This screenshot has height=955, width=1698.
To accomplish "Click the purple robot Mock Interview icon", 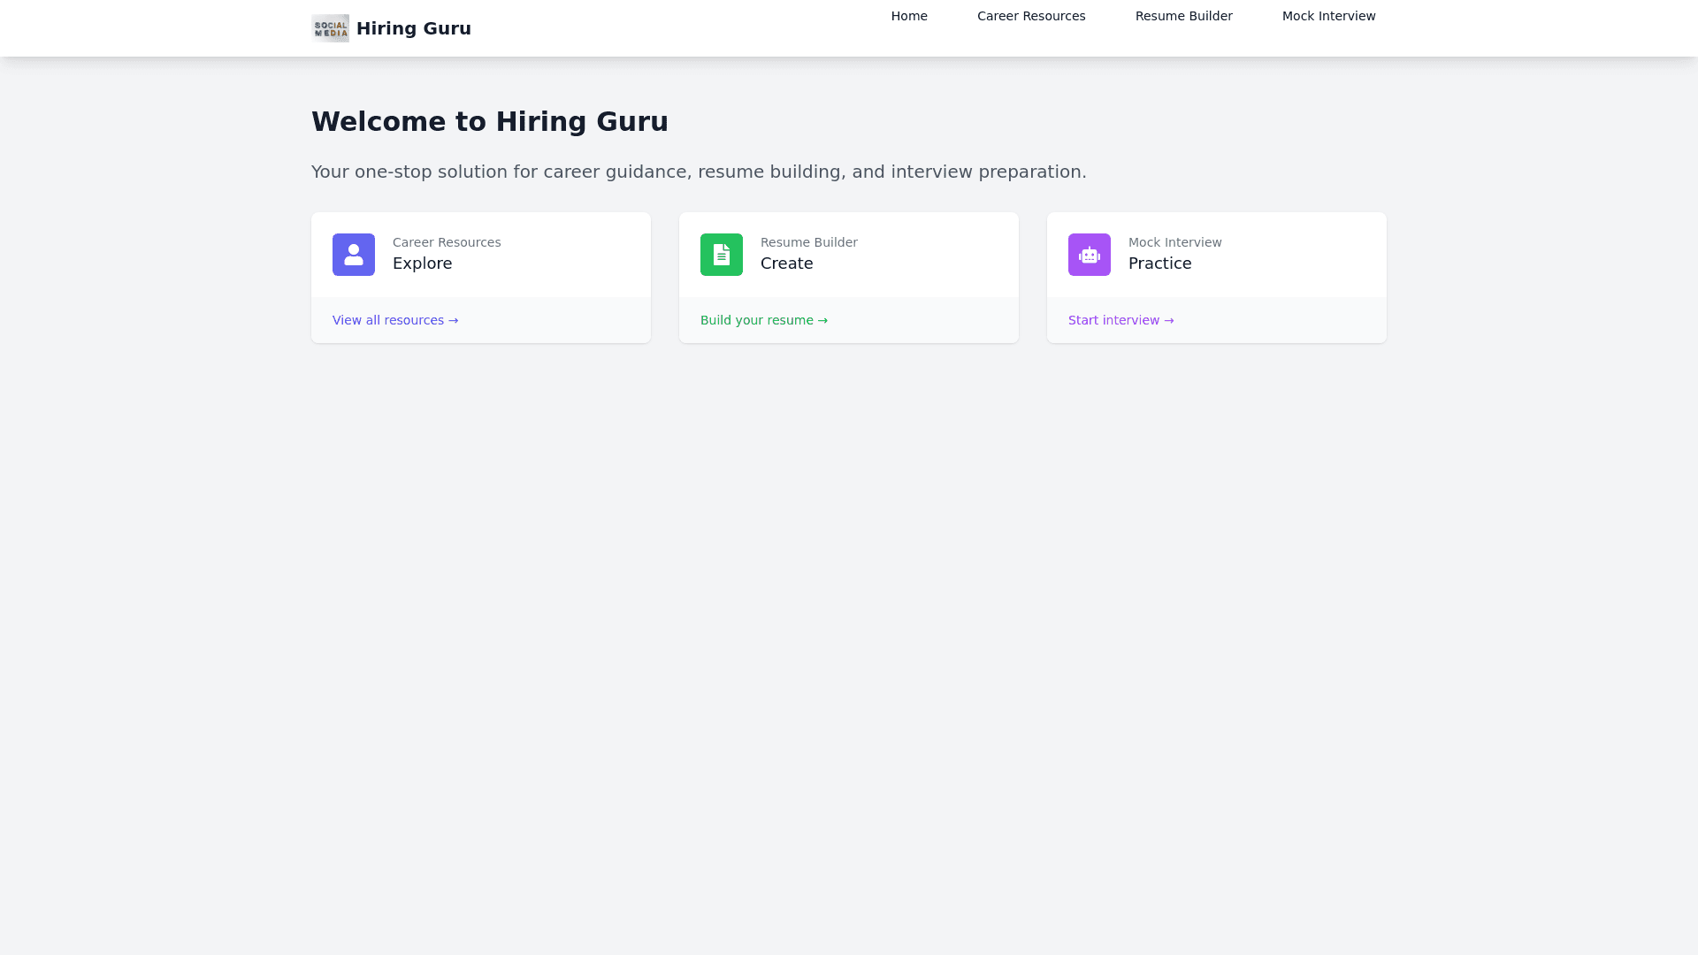I will click(x=1090, y=255).
